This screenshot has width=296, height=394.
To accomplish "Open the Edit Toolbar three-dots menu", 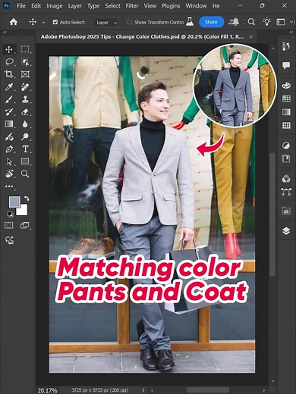I will 9,186.
